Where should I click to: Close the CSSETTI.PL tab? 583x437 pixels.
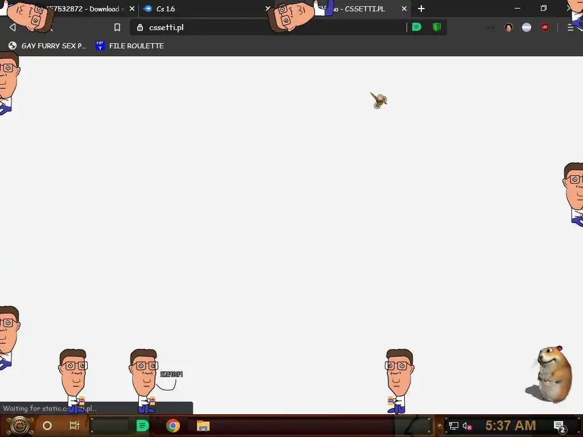tap(404, 9)
